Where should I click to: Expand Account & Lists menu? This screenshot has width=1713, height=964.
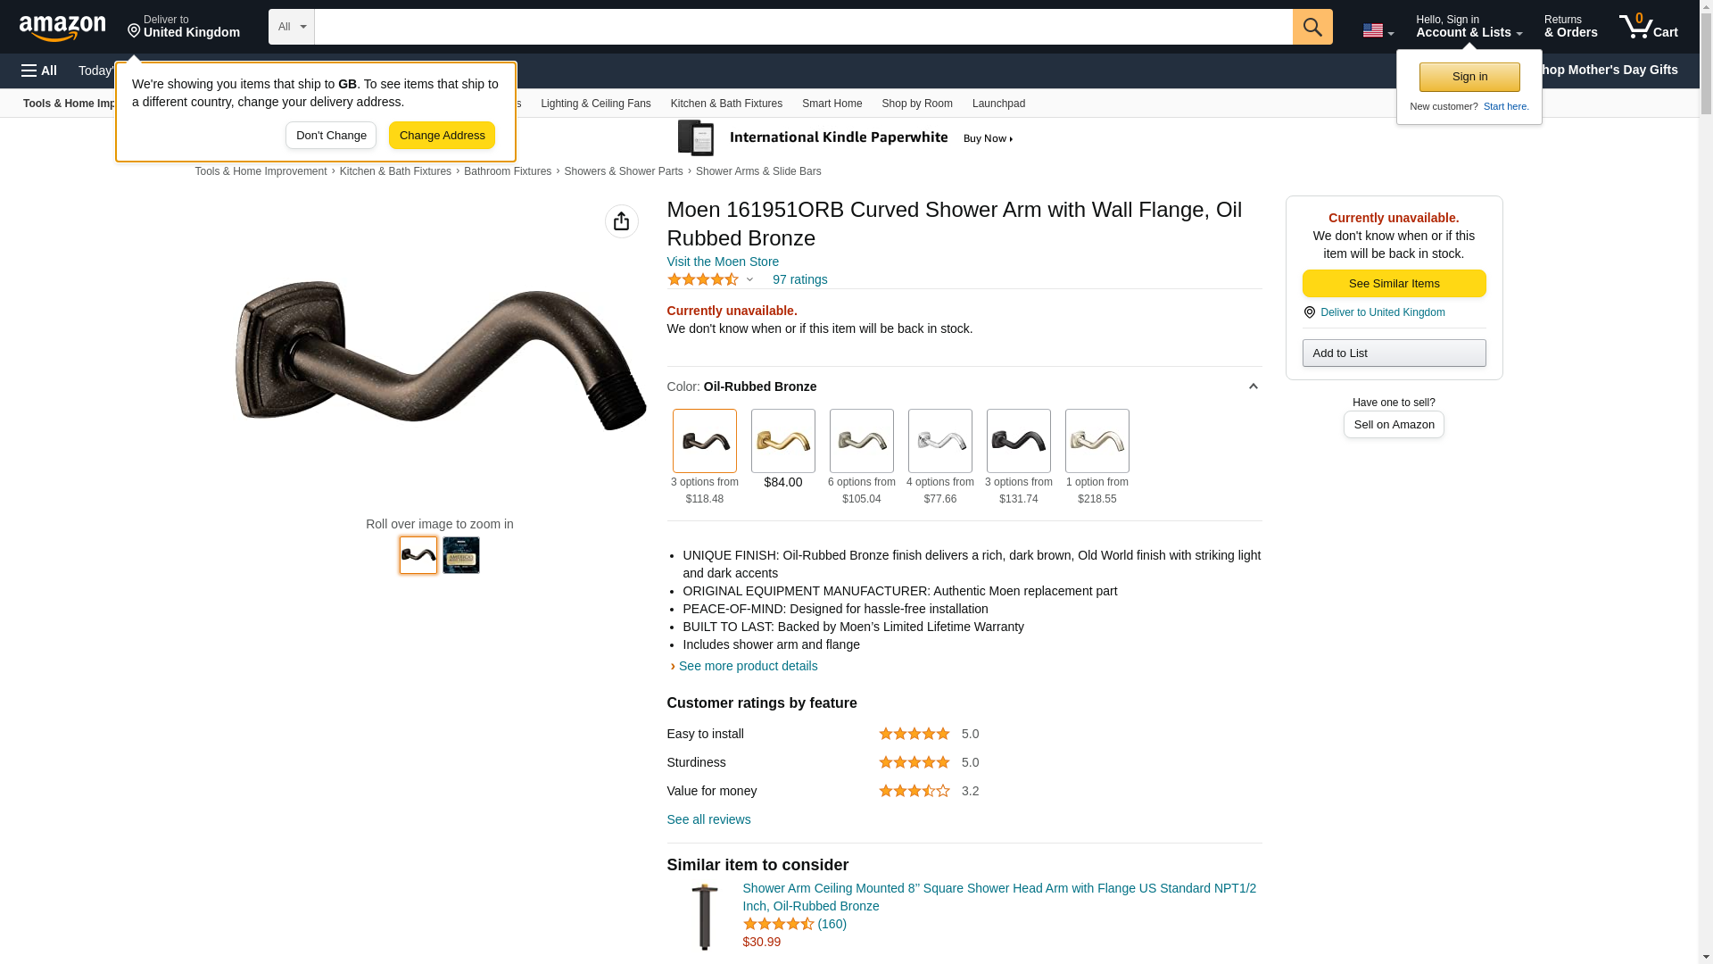1469,27
